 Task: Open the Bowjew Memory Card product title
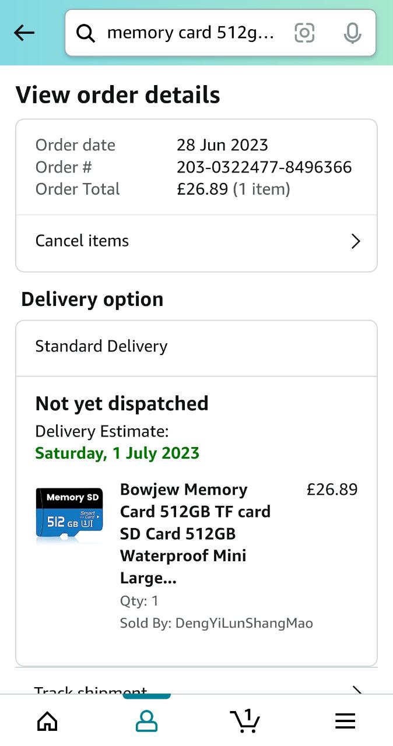coord(195,533)
